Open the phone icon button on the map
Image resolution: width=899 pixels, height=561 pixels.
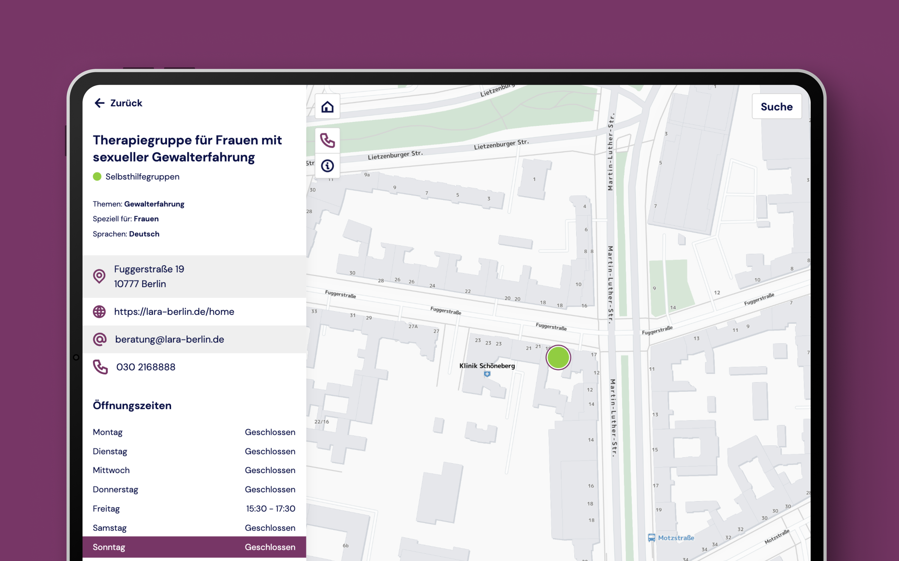coord(327,141)
